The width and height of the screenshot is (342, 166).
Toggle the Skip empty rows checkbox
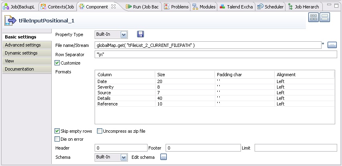[x=57, y=131]
